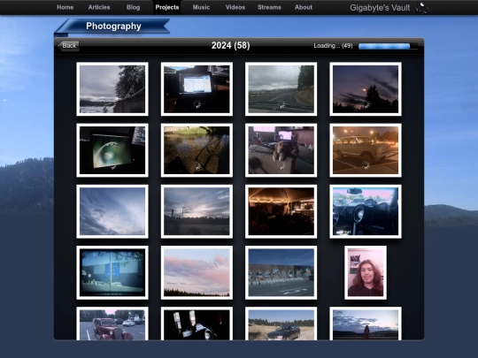This screenshot has height=358, width=478.
Task: Open the Home menu item
Action: pos(65,7)
